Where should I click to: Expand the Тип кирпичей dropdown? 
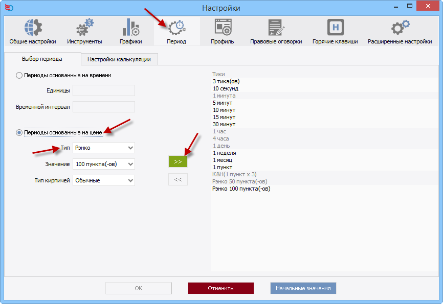point(104,180)
